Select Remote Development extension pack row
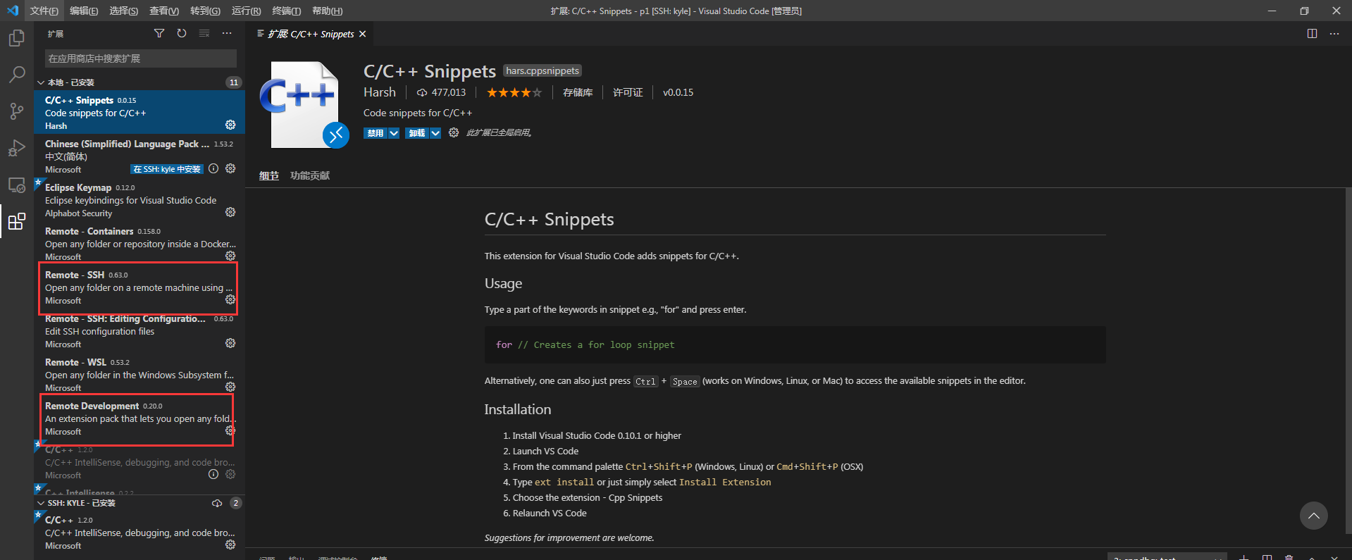Image resolution: width=1352 pixels, height=560 pixels. coord(139,418)
